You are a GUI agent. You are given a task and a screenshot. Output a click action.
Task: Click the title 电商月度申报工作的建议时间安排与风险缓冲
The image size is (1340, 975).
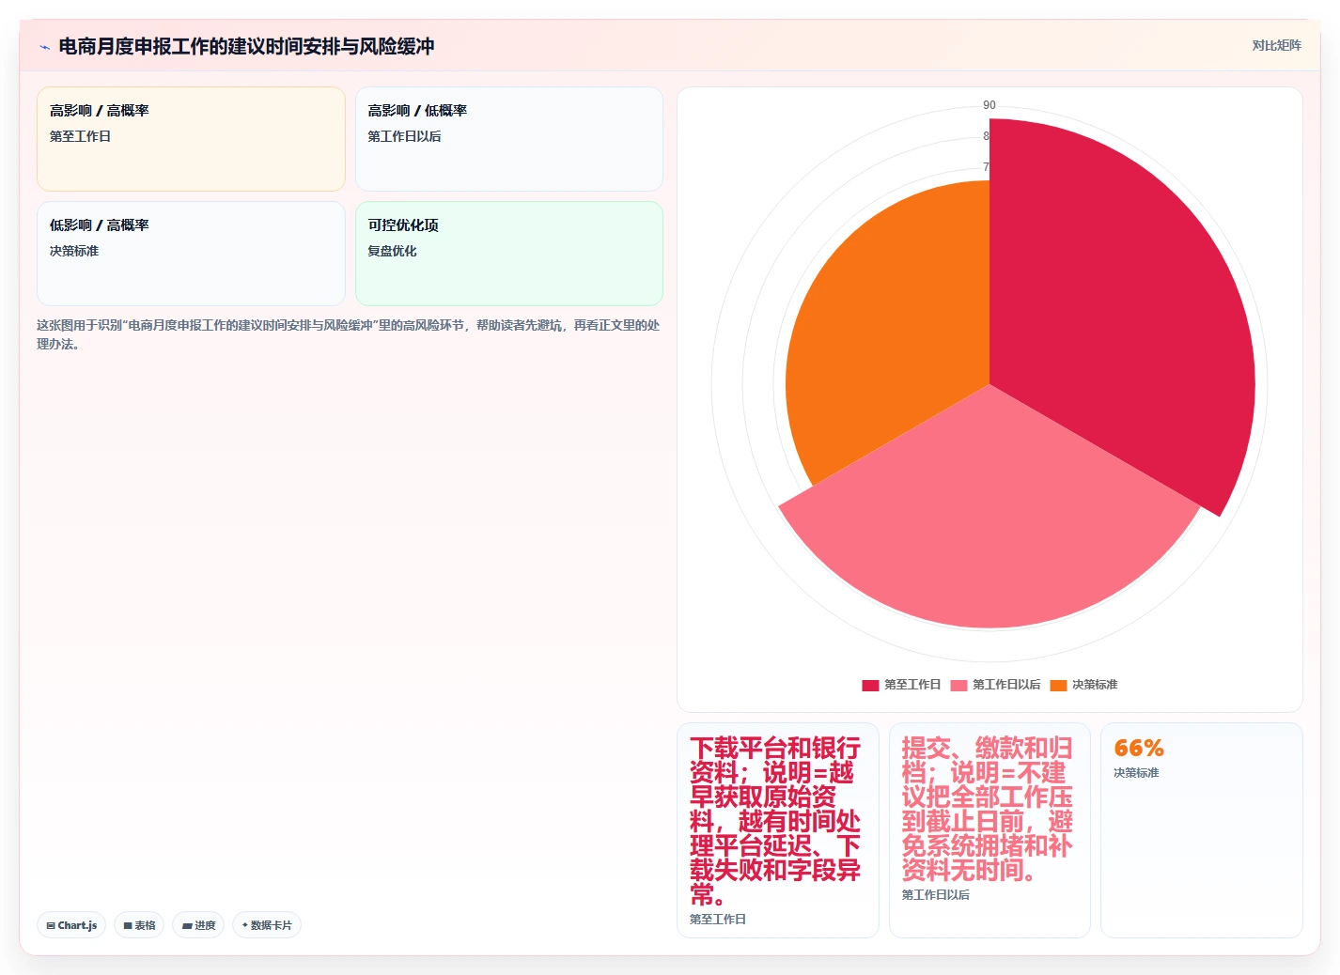(246, 46)
